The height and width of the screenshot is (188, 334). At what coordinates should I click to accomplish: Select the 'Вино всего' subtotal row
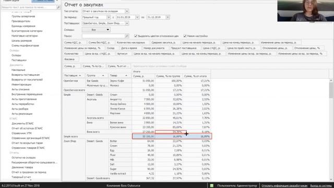148,132
